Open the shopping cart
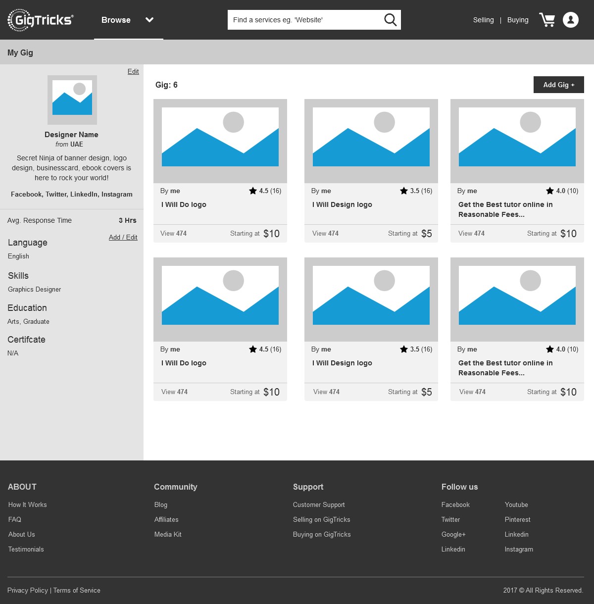 pyautogui.click(x=546, y=20)
